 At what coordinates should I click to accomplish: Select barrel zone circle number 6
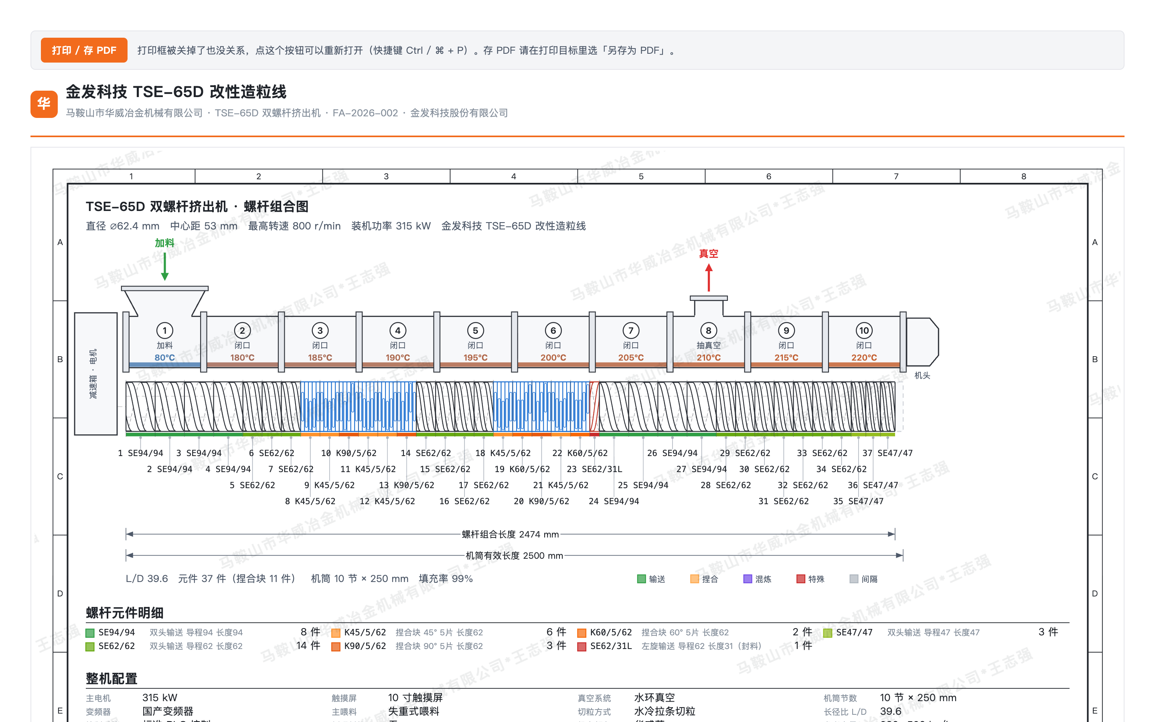coord(553,331)
